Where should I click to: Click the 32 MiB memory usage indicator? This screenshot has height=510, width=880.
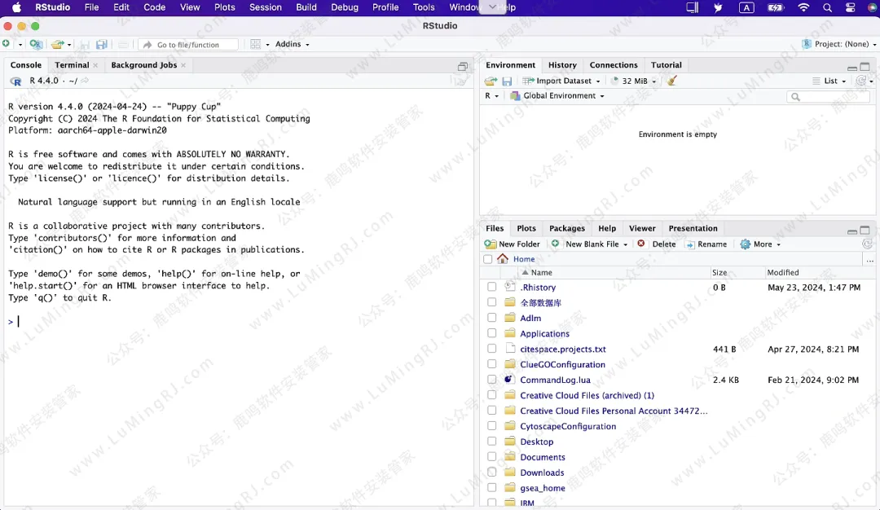633,81
